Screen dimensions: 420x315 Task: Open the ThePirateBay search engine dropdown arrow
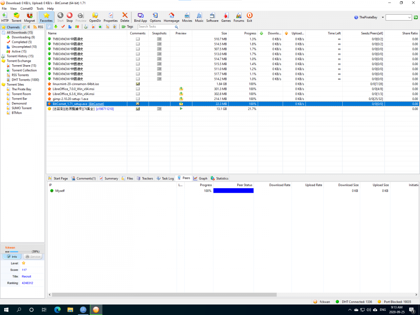[x=383, y=17]
